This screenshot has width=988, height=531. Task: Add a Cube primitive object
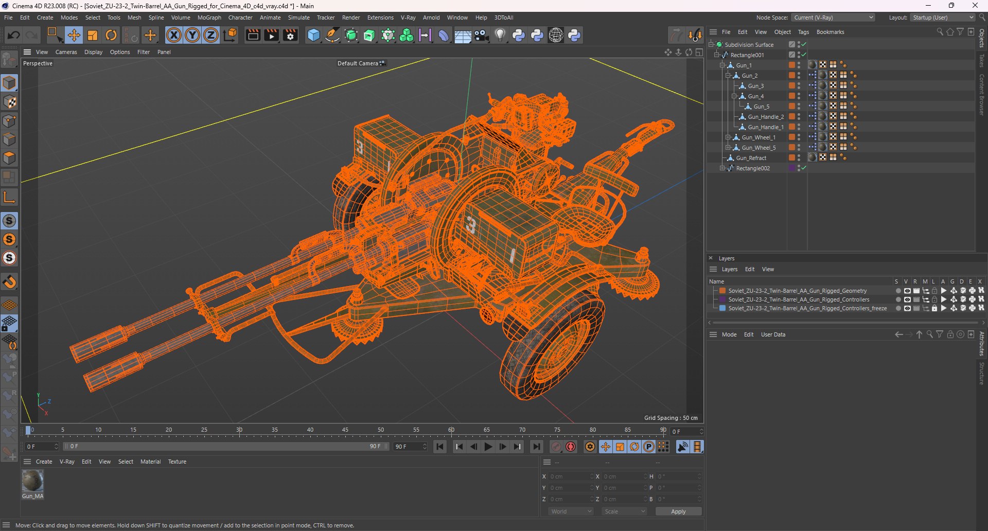(x=313, y=35)
